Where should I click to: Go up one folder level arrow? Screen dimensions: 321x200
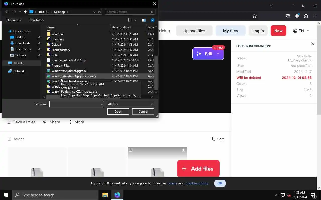pos(25,12)
